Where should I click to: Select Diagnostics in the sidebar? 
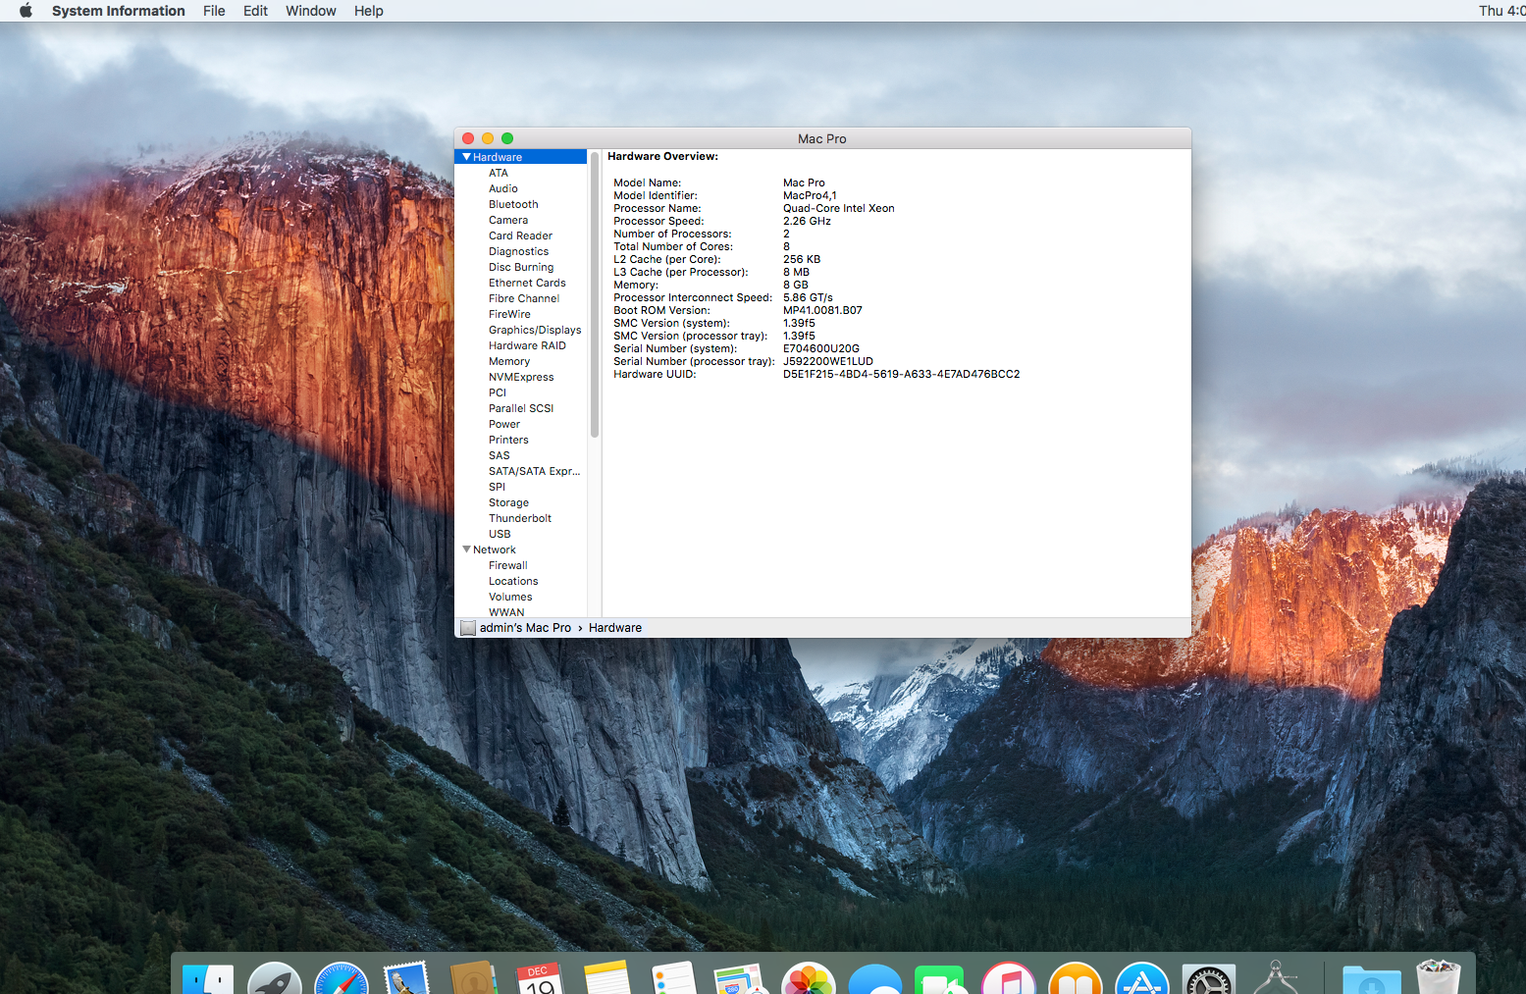tap(518, 251)
